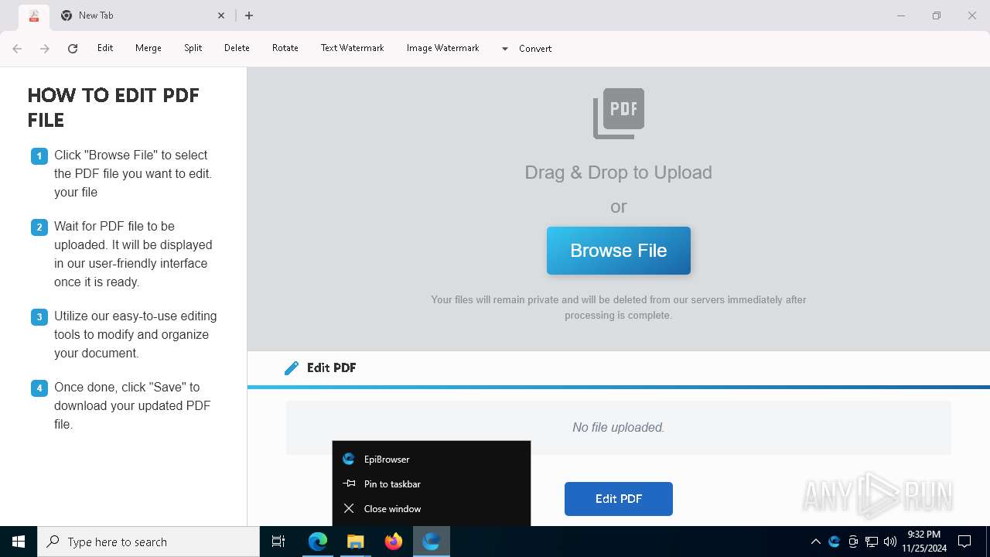Click the taskbar search box

coord(148,542)
